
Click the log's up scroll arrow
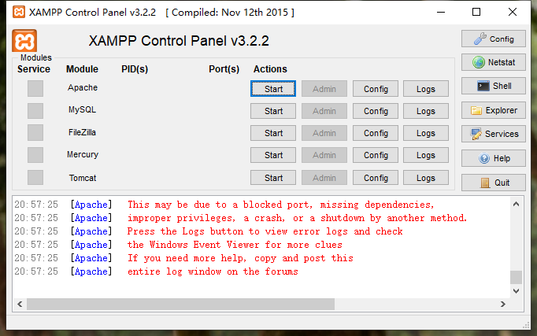(516, 204)
